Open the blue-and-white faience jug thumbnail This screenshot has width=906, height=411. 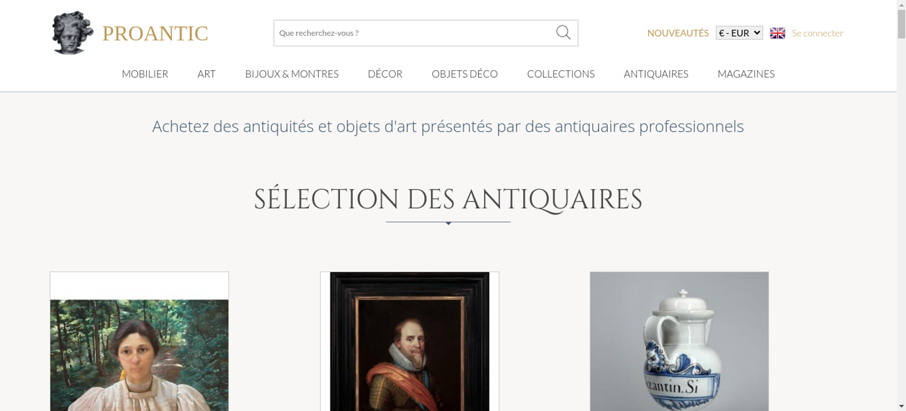pos(679,341)
